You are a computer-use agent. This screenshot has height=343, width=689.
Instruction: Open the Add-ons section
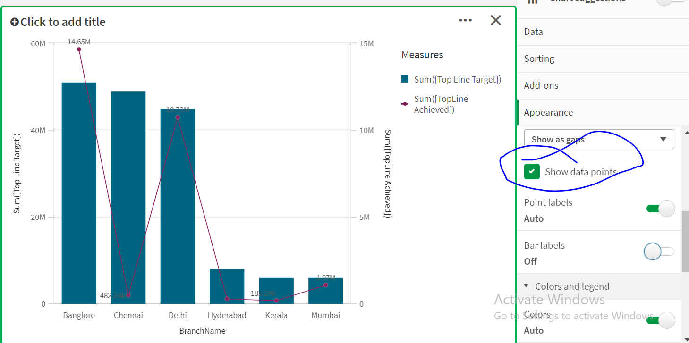[541, 85]
